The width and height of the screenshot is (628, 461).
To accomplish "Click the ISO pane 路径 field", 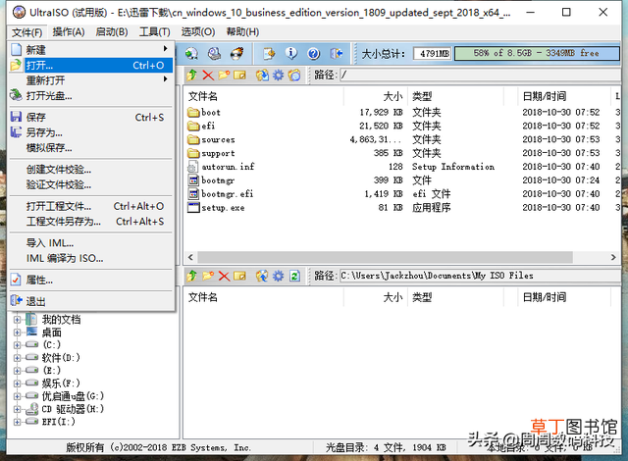I will (480, 75).
